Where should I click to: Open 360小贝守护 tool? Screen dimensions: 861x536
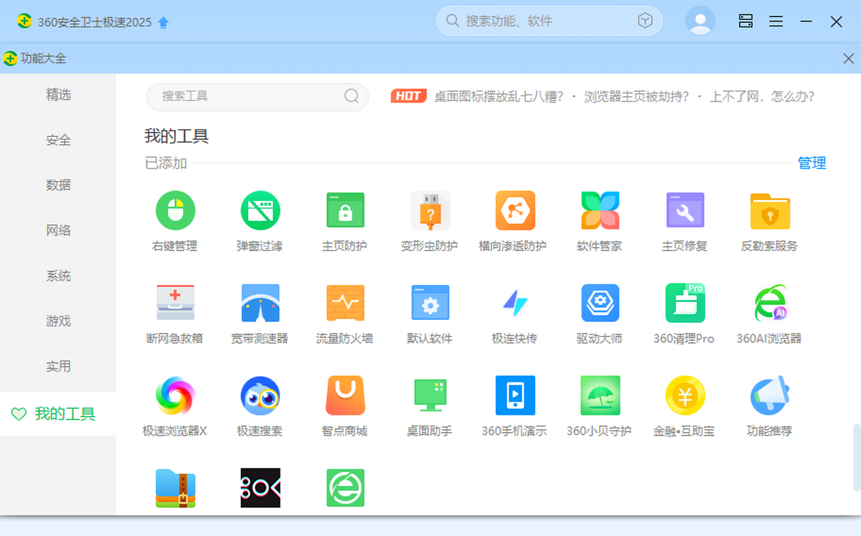(x=600, y=406)
